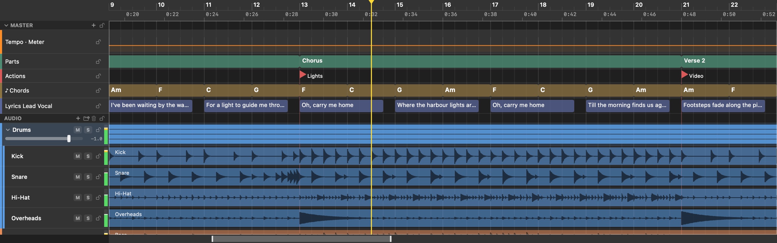Toggle lock on Parts track

pyautogui.click(x=98, y=61)
